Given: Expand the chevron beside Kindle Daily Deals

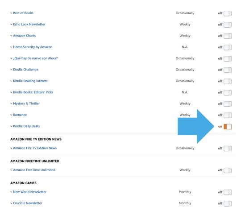Looking at the screenshot, I should 11,126.
